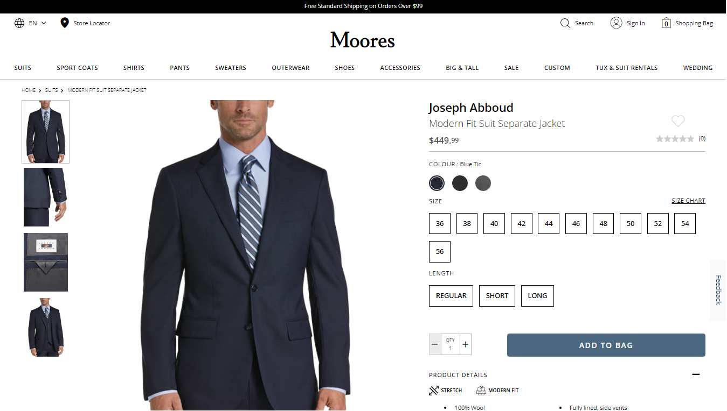This screenshot has width=727, height=411.
Task: Pick the LONG length option
Action: (x=537, y=295)
